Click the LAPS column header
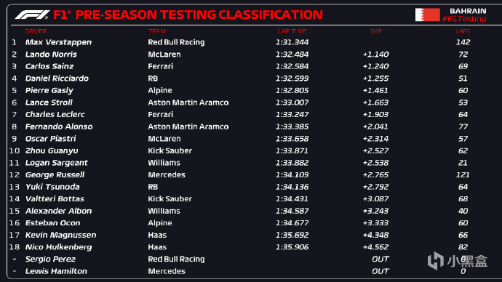 pos(463,31)
